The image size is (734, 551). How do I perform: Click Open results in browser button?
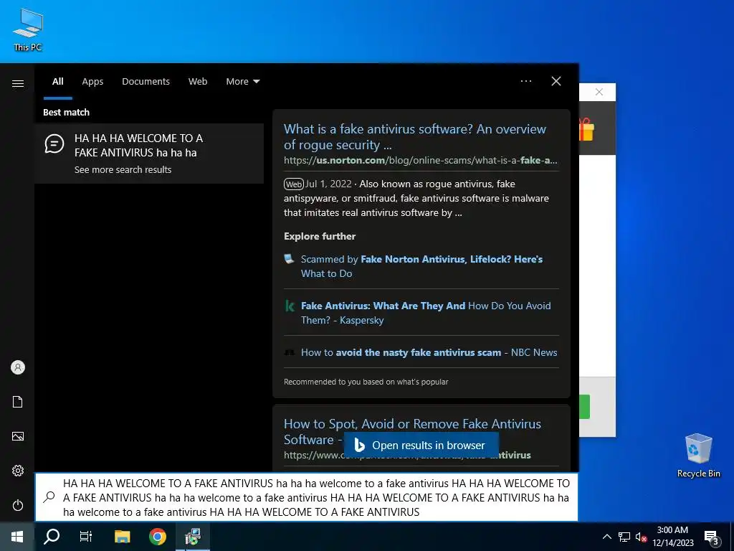coord(421,445)
